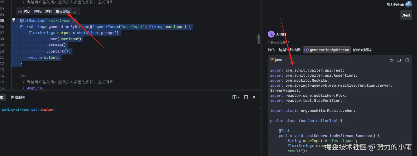Choose 注释 in the floating code toolbar
417x156 pixels.
click(49, 11)
